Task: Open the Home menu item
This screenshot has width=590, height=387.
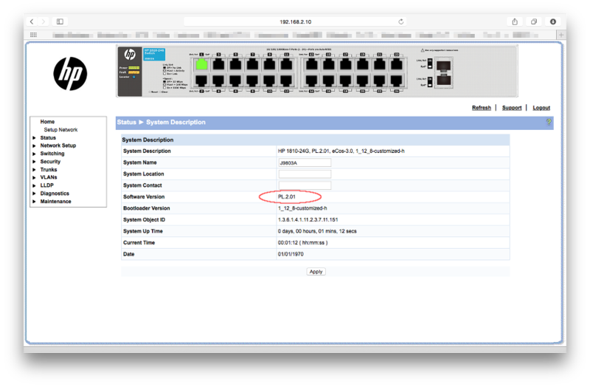Action: pyautogui.click(x=47, y=122)
